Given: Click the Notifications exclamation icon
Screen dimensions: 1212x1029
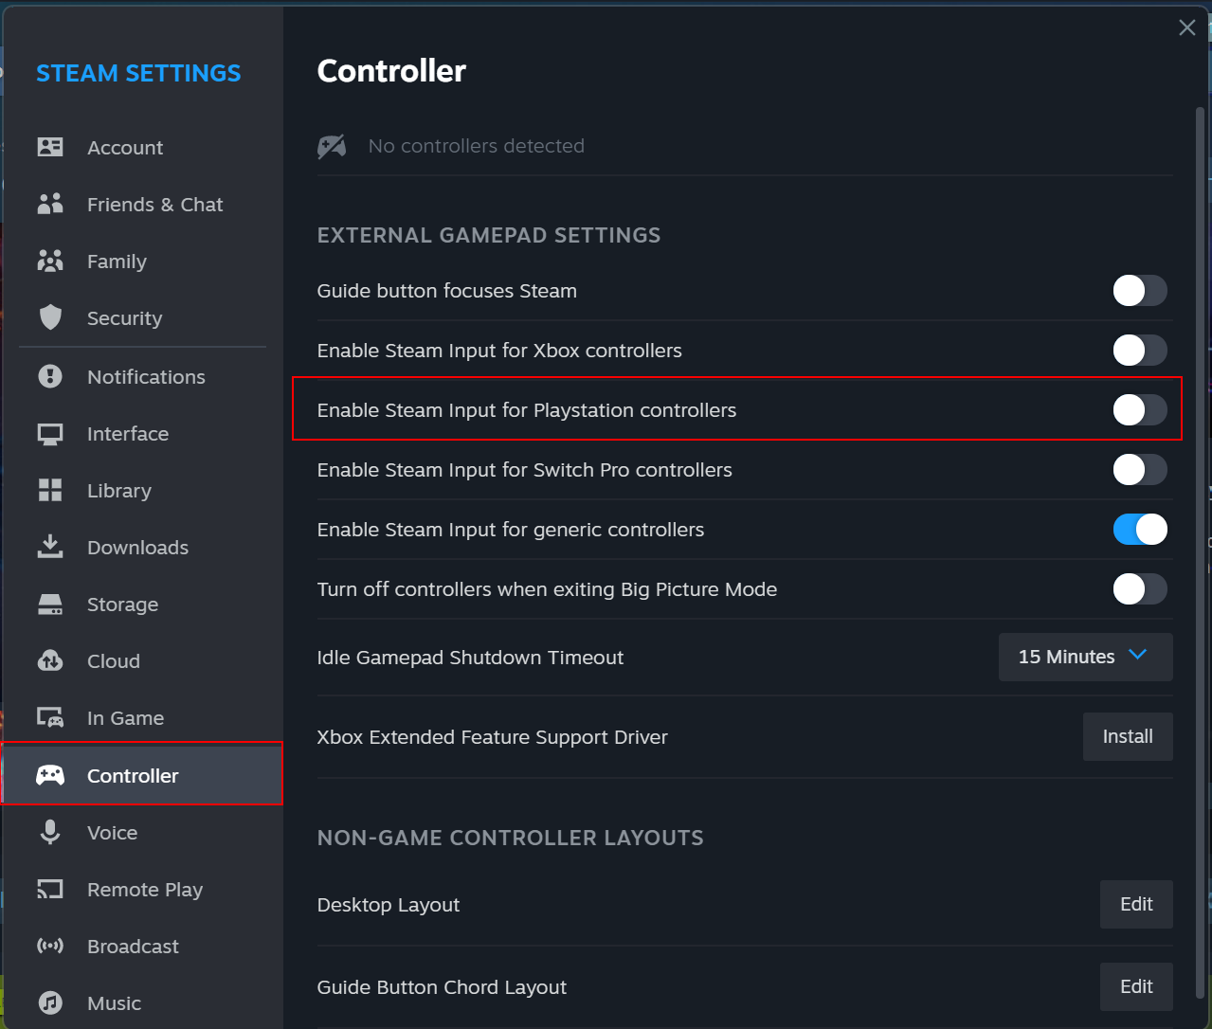Looking at the screenshot, I should pyautogui.click(x=50, y=376).
